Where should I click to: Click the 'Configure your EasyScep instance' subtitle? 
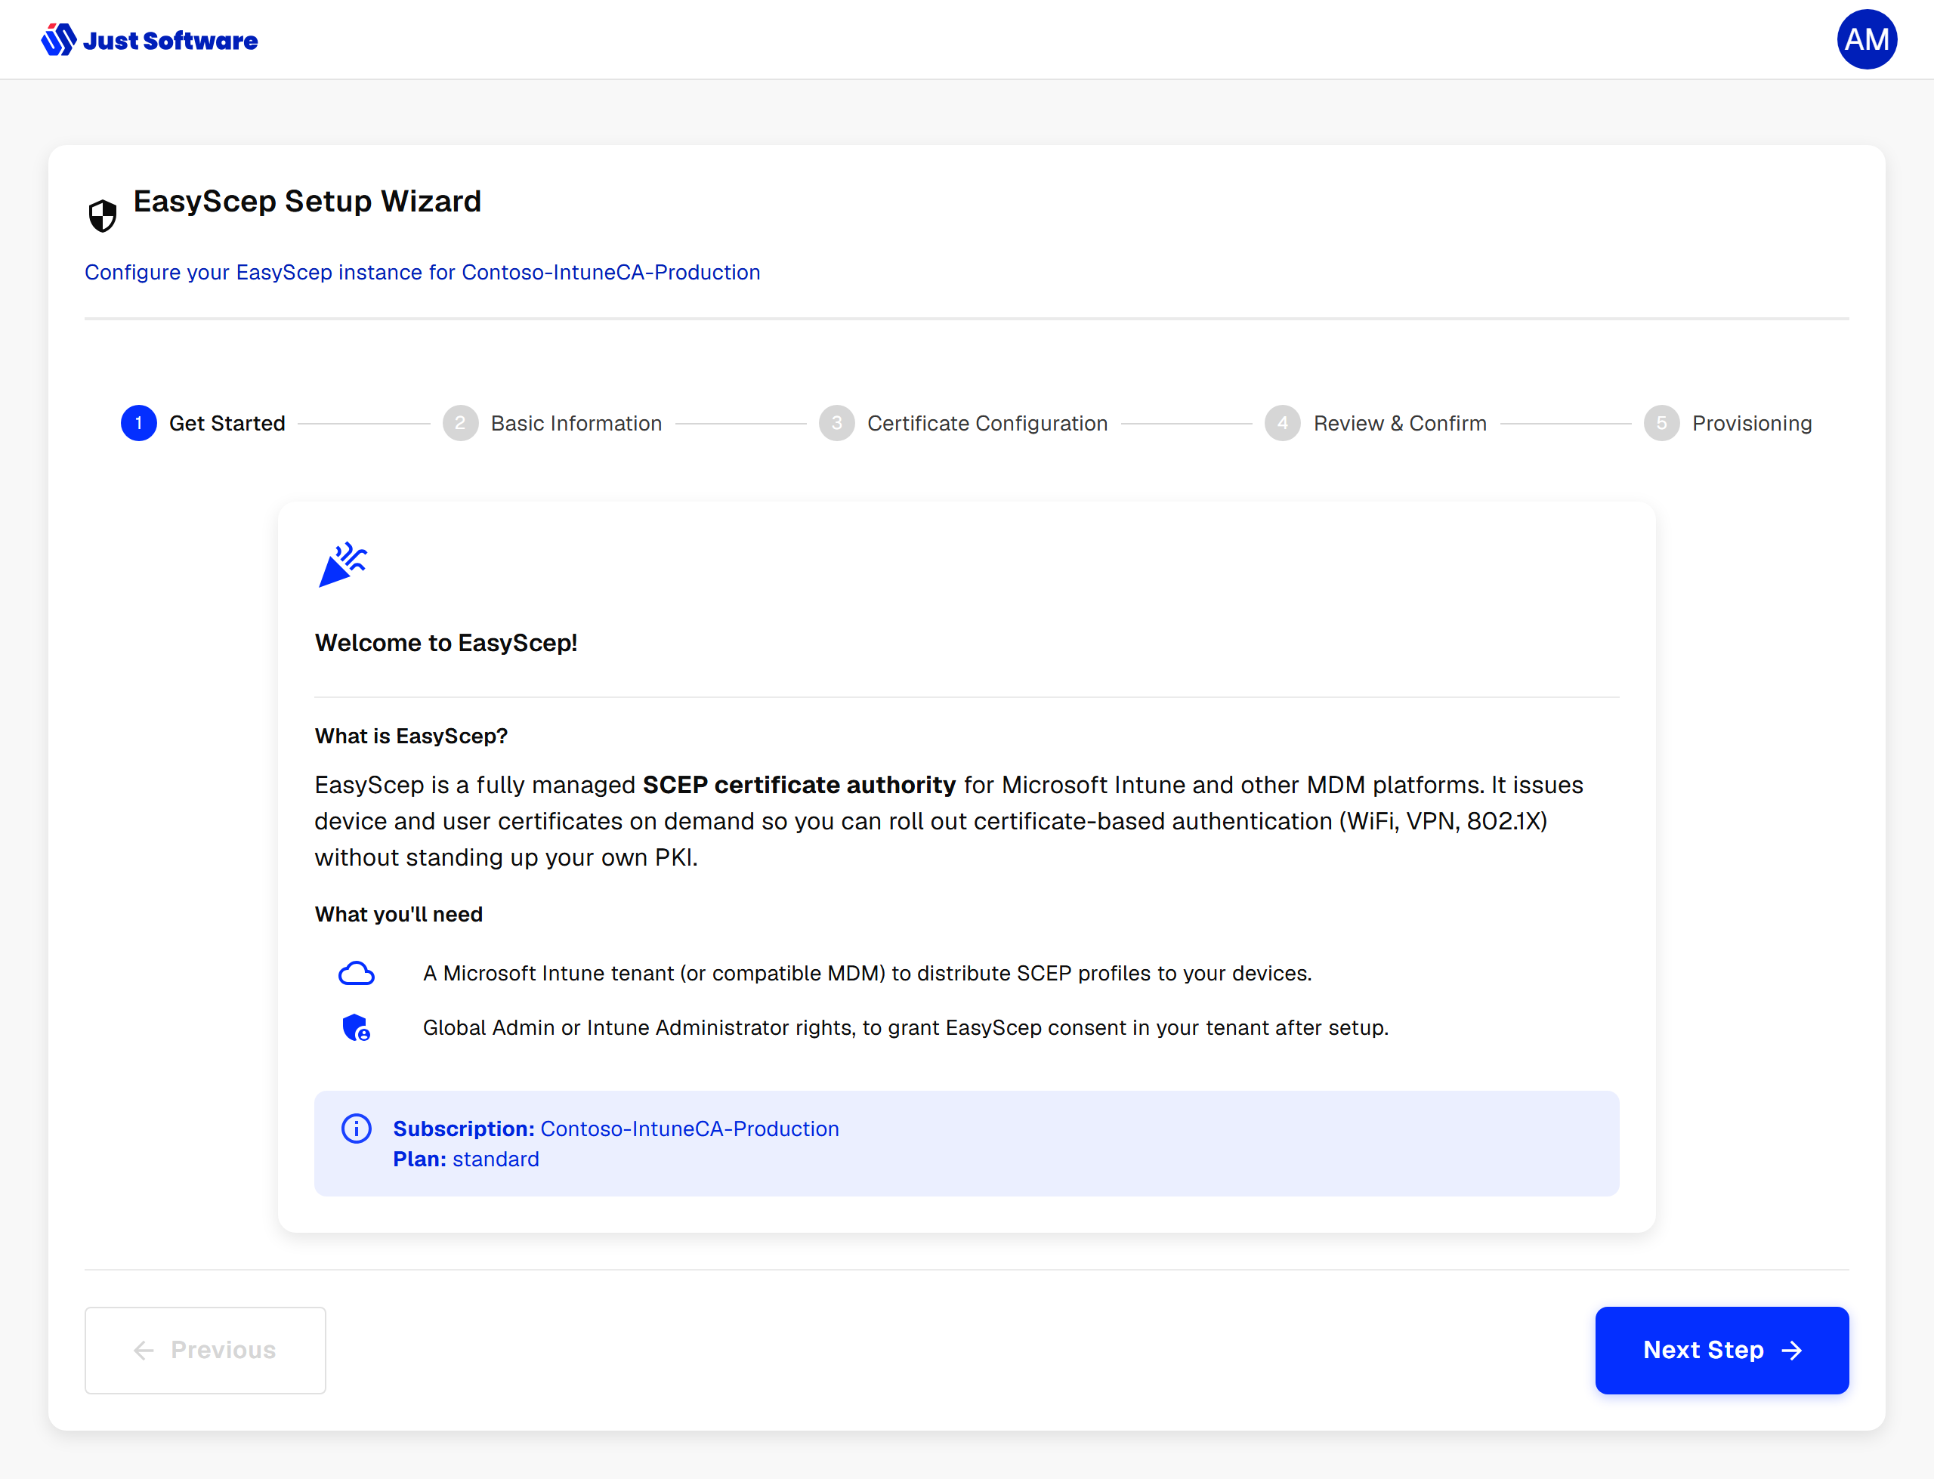422,272
